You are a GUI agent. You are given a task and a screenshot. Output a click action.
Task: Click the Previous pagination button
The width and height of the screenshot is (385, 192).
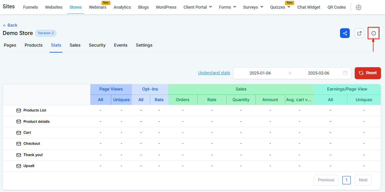pyautogui.click(x=326, y=180)
